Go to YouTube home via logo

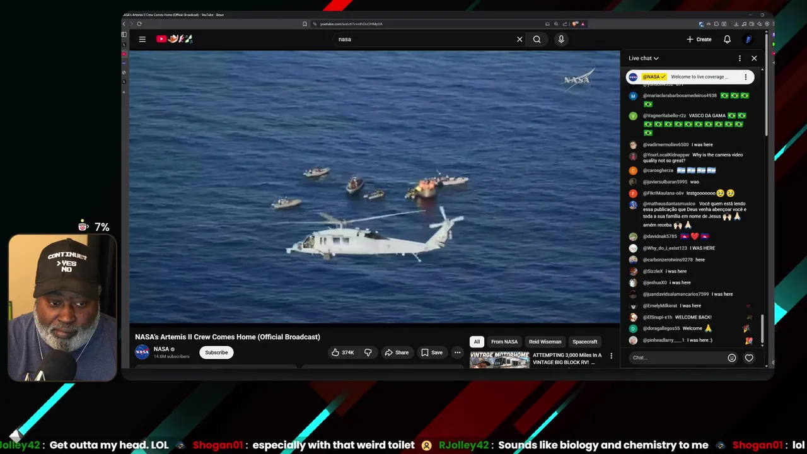pos(175,39)
